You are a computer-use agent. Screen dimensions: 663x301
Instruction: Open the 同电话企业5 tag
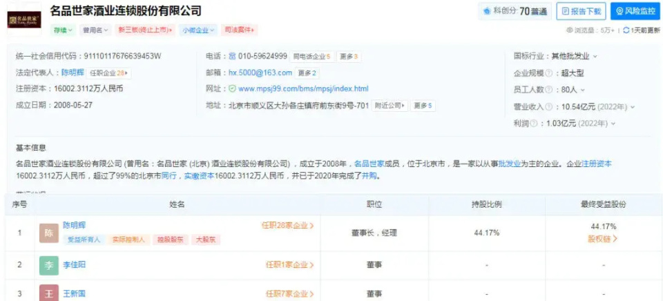311,56
